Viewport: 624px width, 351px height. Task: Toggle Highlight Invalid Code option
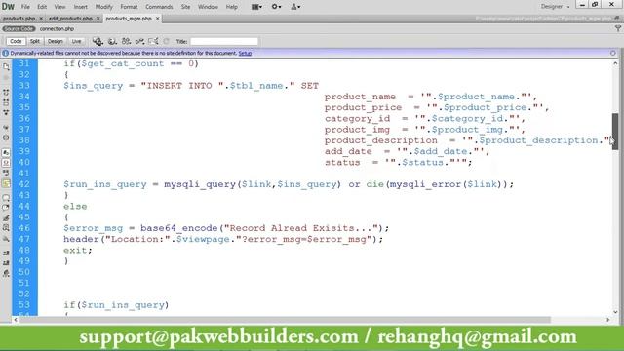point(6,163)
